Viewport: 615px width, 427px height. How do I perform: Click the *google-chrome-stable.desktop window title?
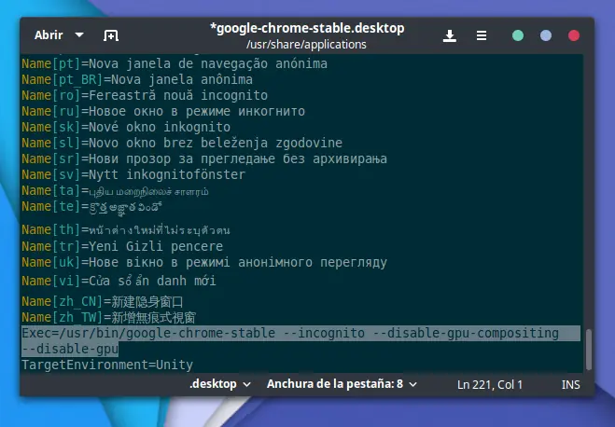(307, 28)
